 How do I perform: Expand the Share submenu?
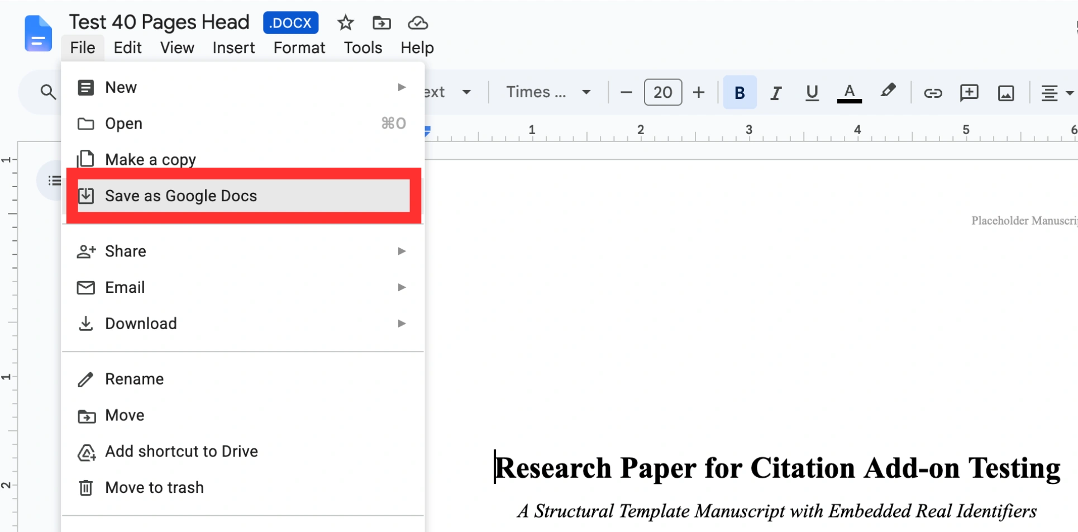242,251
